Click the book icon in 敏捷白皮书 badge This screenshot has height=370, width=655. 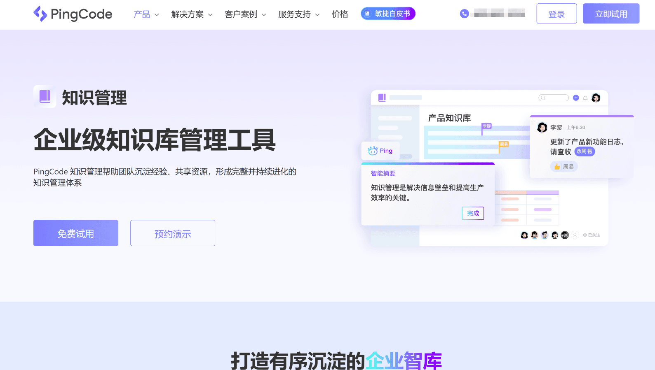[367, 14]
